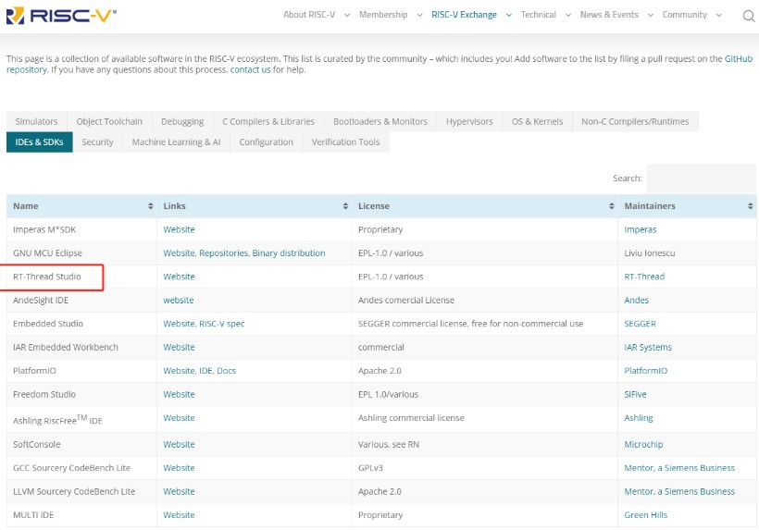Switch to the Simulators tab
The image size is (759, 530).
click(36, 121)
